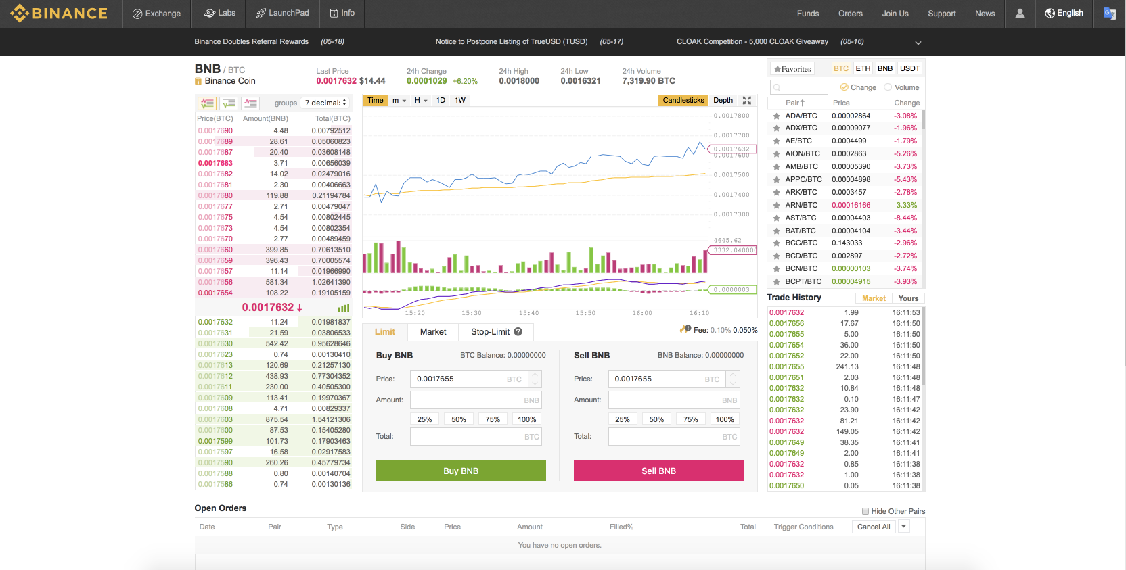
Task: Favorite the ARK/BTC pair star
Action: (776, 193)
